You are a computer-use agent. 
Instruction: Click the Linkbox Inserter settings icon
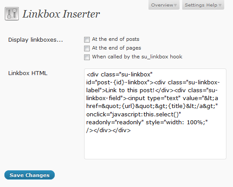[x=12, y=14]
